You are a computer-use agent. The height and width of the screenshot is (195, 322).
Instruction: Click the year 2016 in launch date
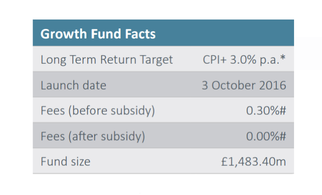point(272,85)
